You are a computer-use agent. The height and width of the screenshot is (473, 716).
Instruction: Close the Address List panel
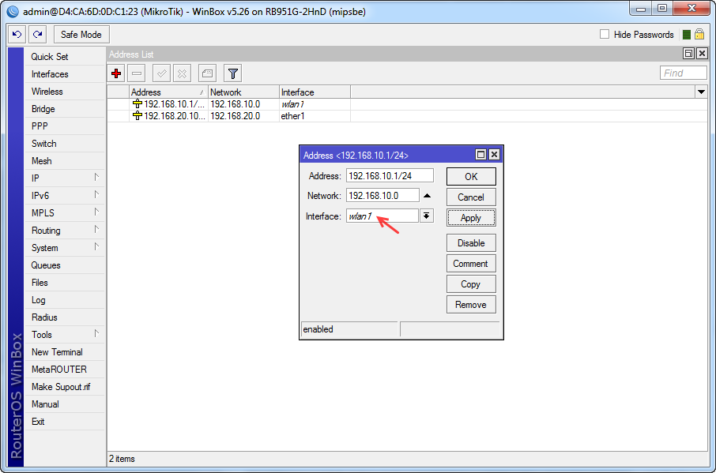(702, 54)
